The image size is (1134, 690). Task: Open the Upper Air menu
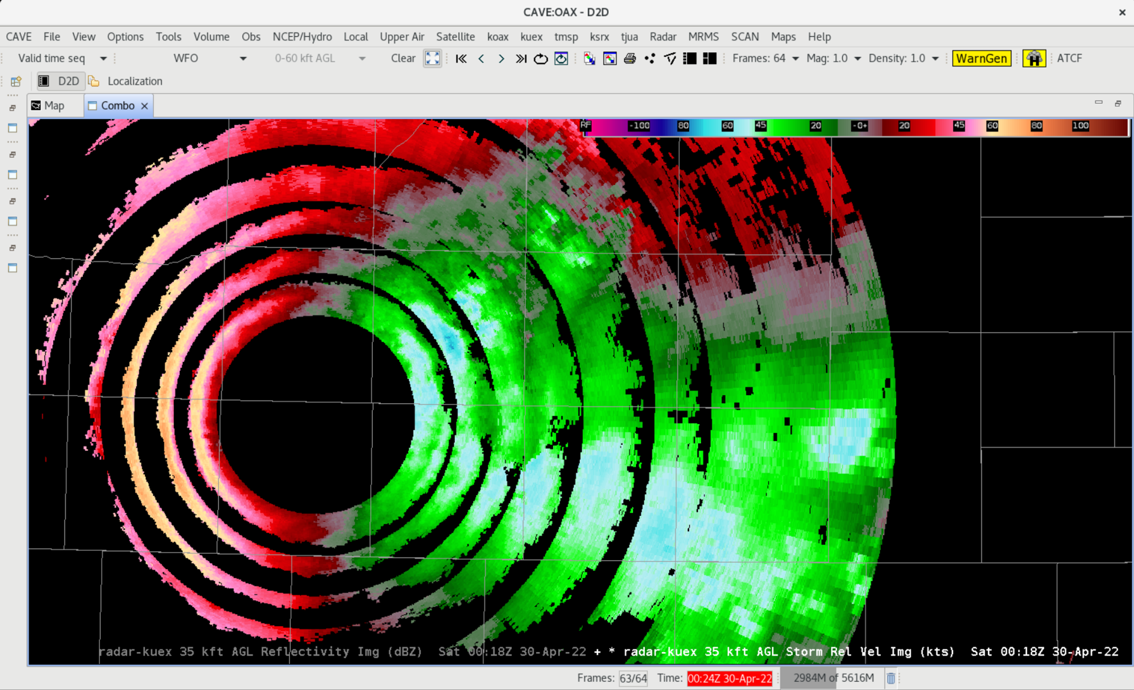point(402,37)
